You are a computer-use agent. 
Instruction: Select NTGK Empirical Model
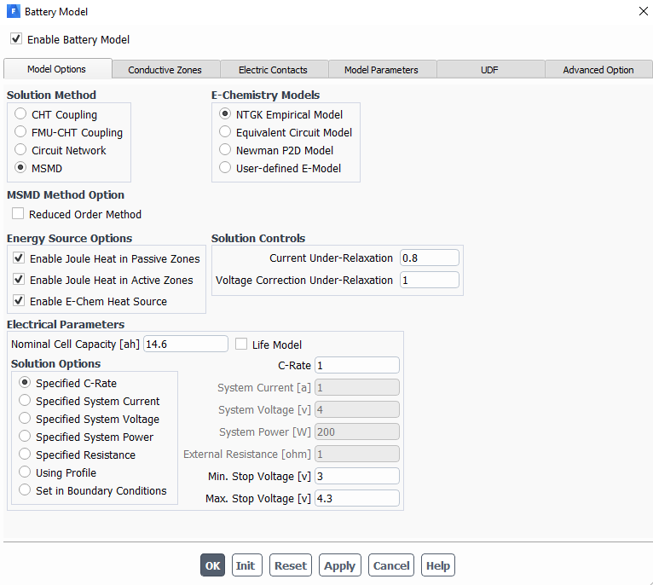point(225,113)
